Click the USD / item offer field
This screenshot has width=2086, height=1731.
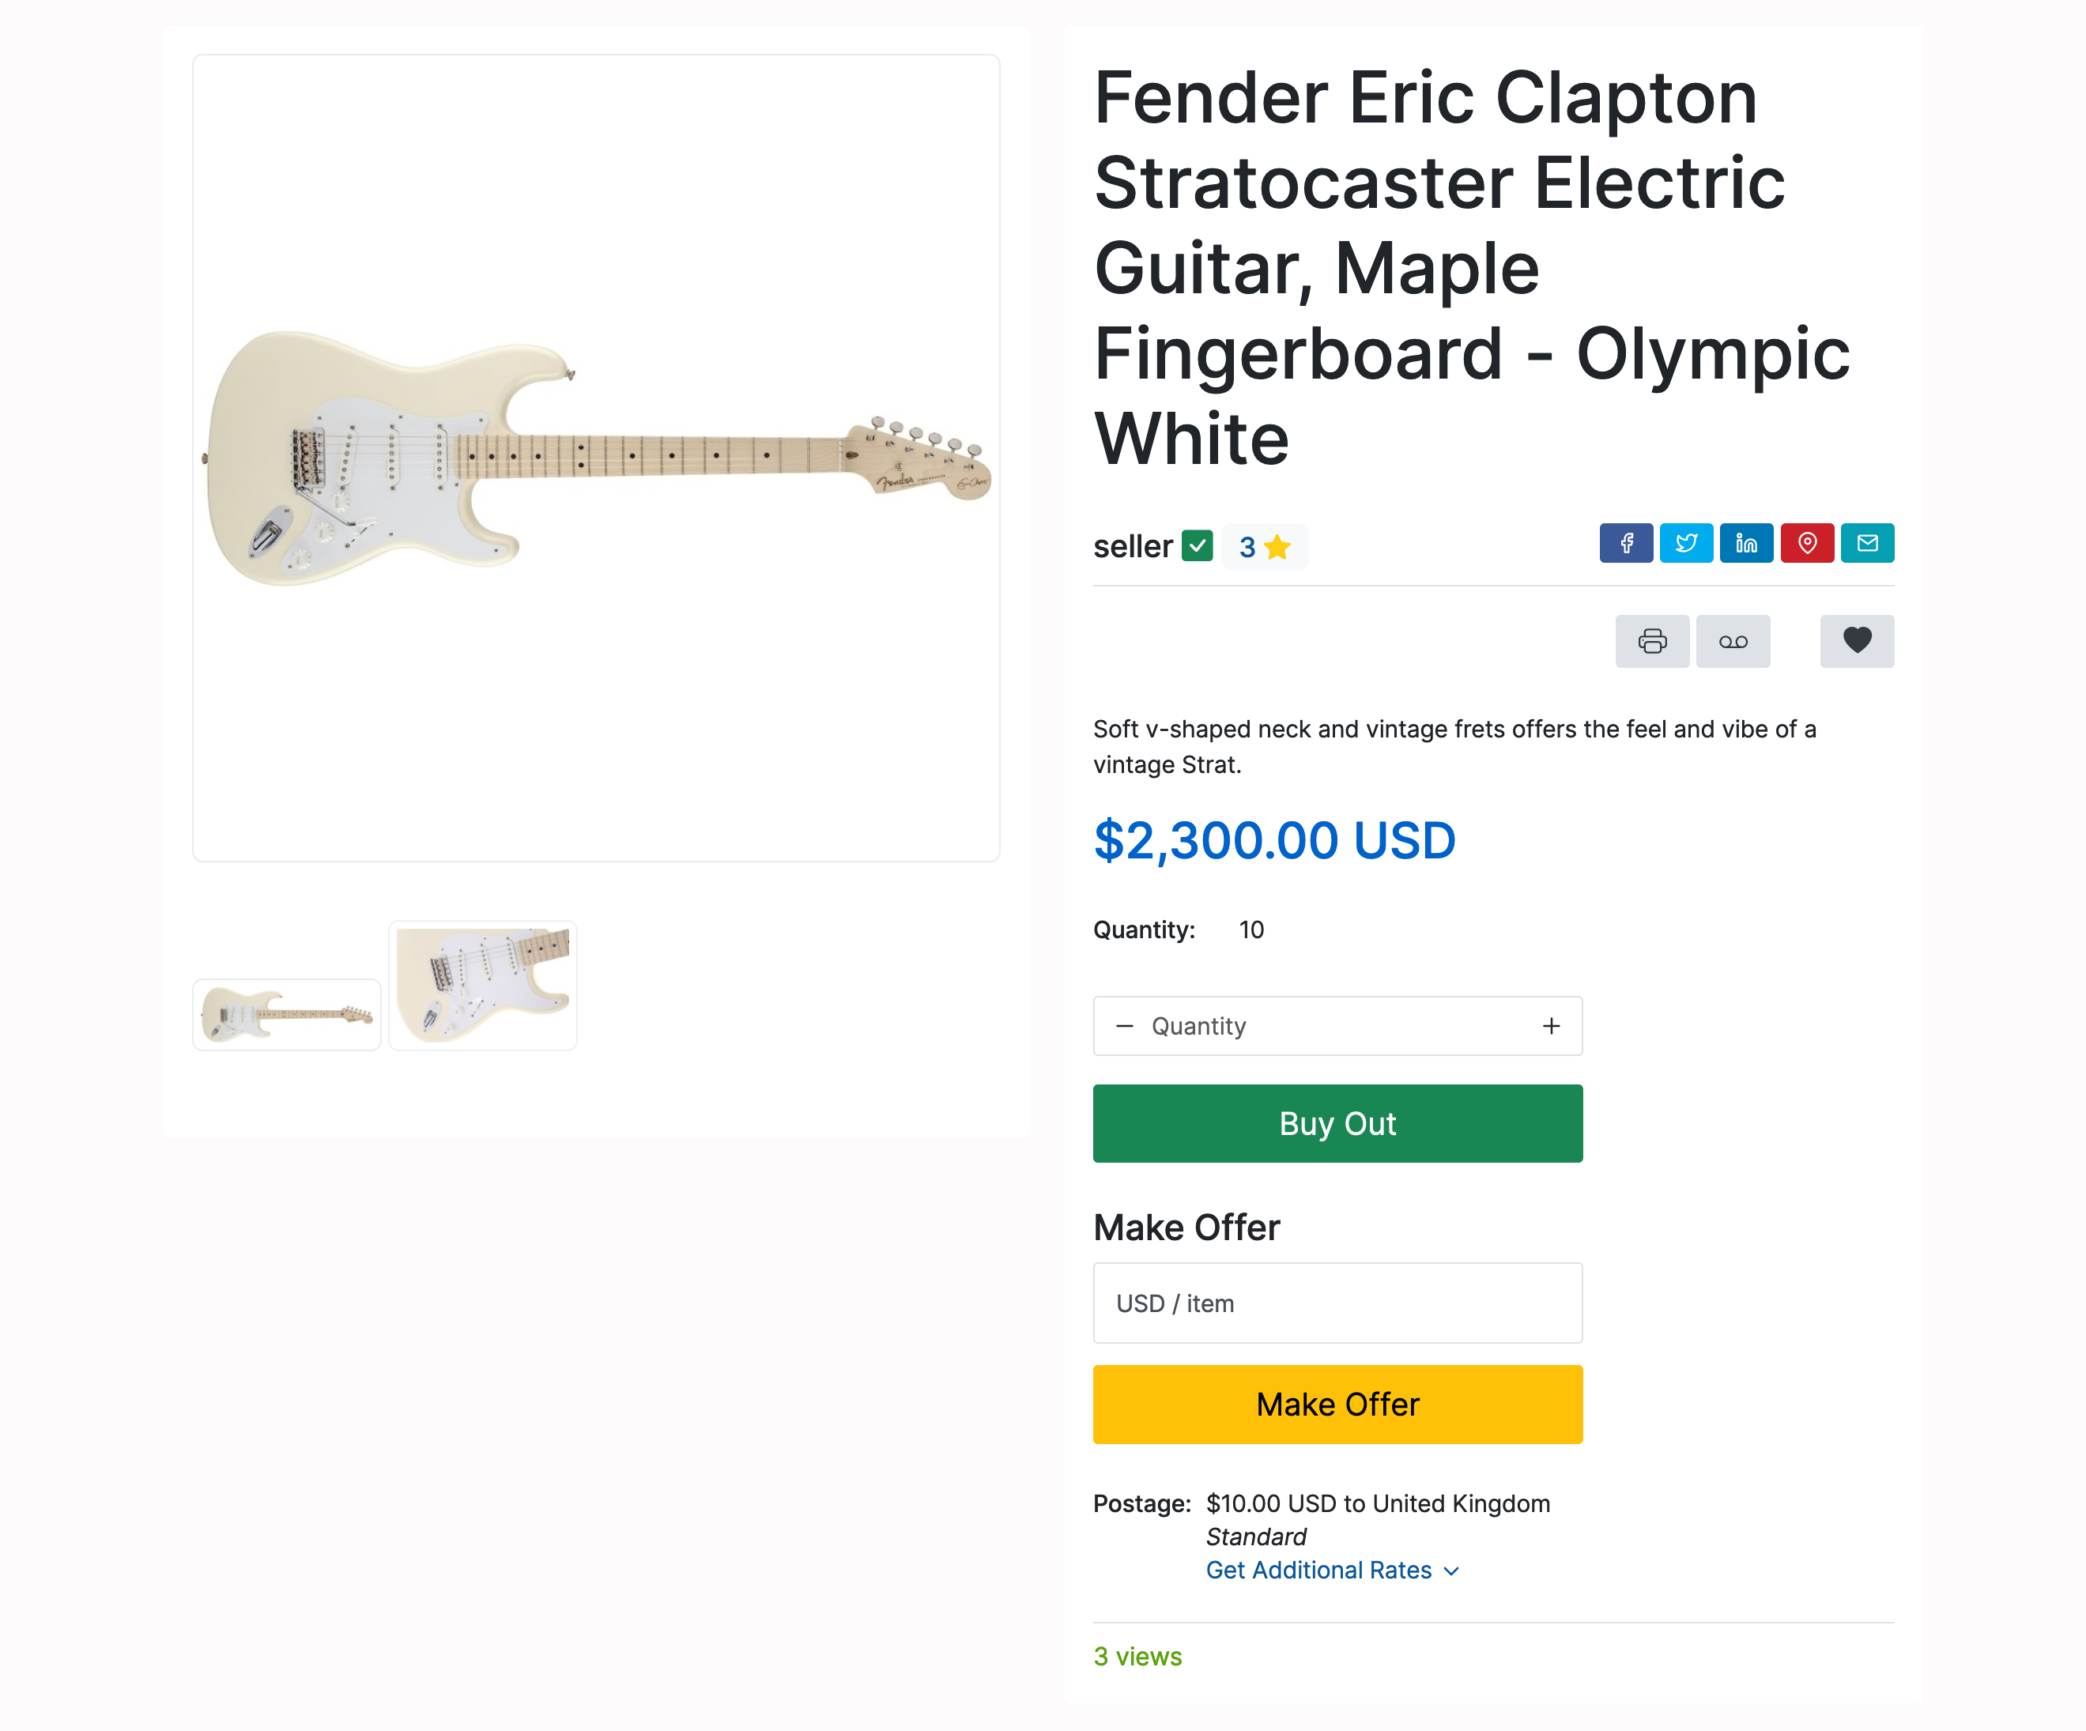click(1337, 1303)
